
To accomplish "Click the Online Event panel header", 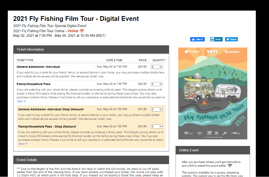I will (213, 150).
